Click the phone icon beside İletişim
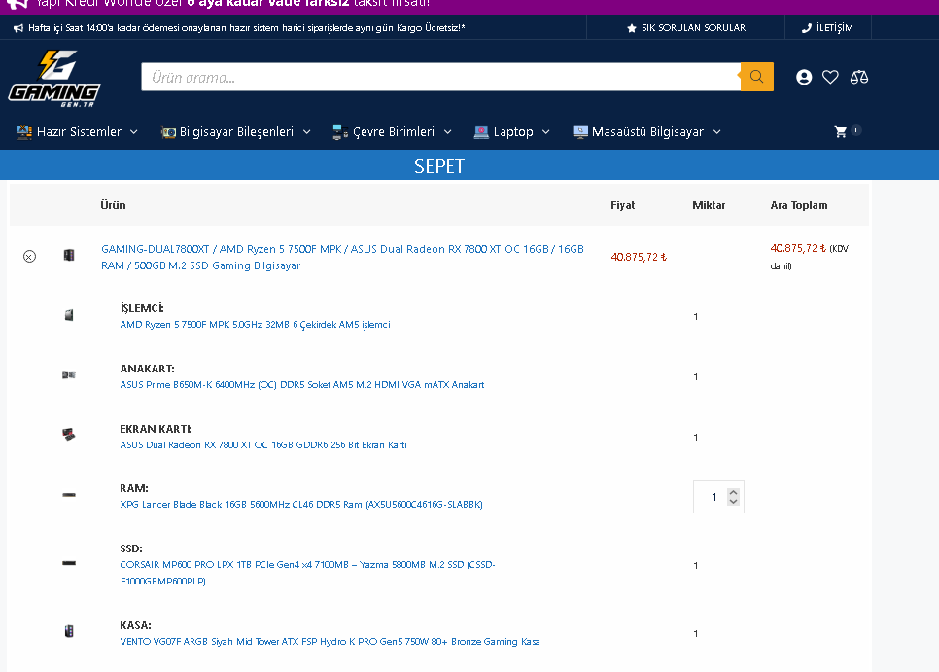 tap(807, 28)
